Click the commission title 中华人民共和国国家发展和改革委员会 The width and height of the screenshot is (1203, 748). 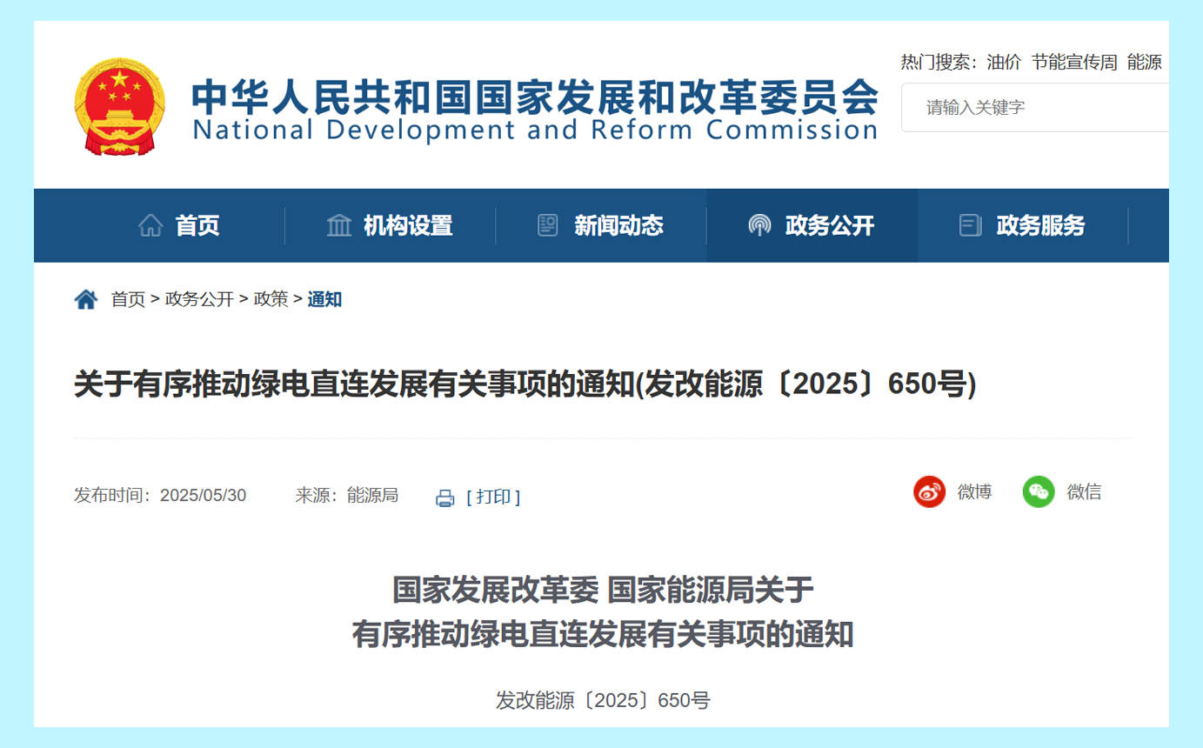point(535,96)
